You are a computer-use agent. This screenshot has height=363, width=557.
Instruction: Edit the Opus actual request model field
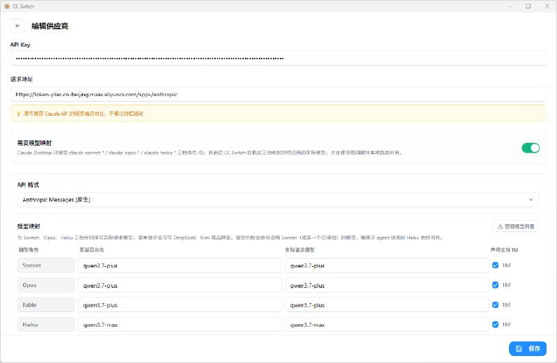pyautogui.click(x=386, y=285)
